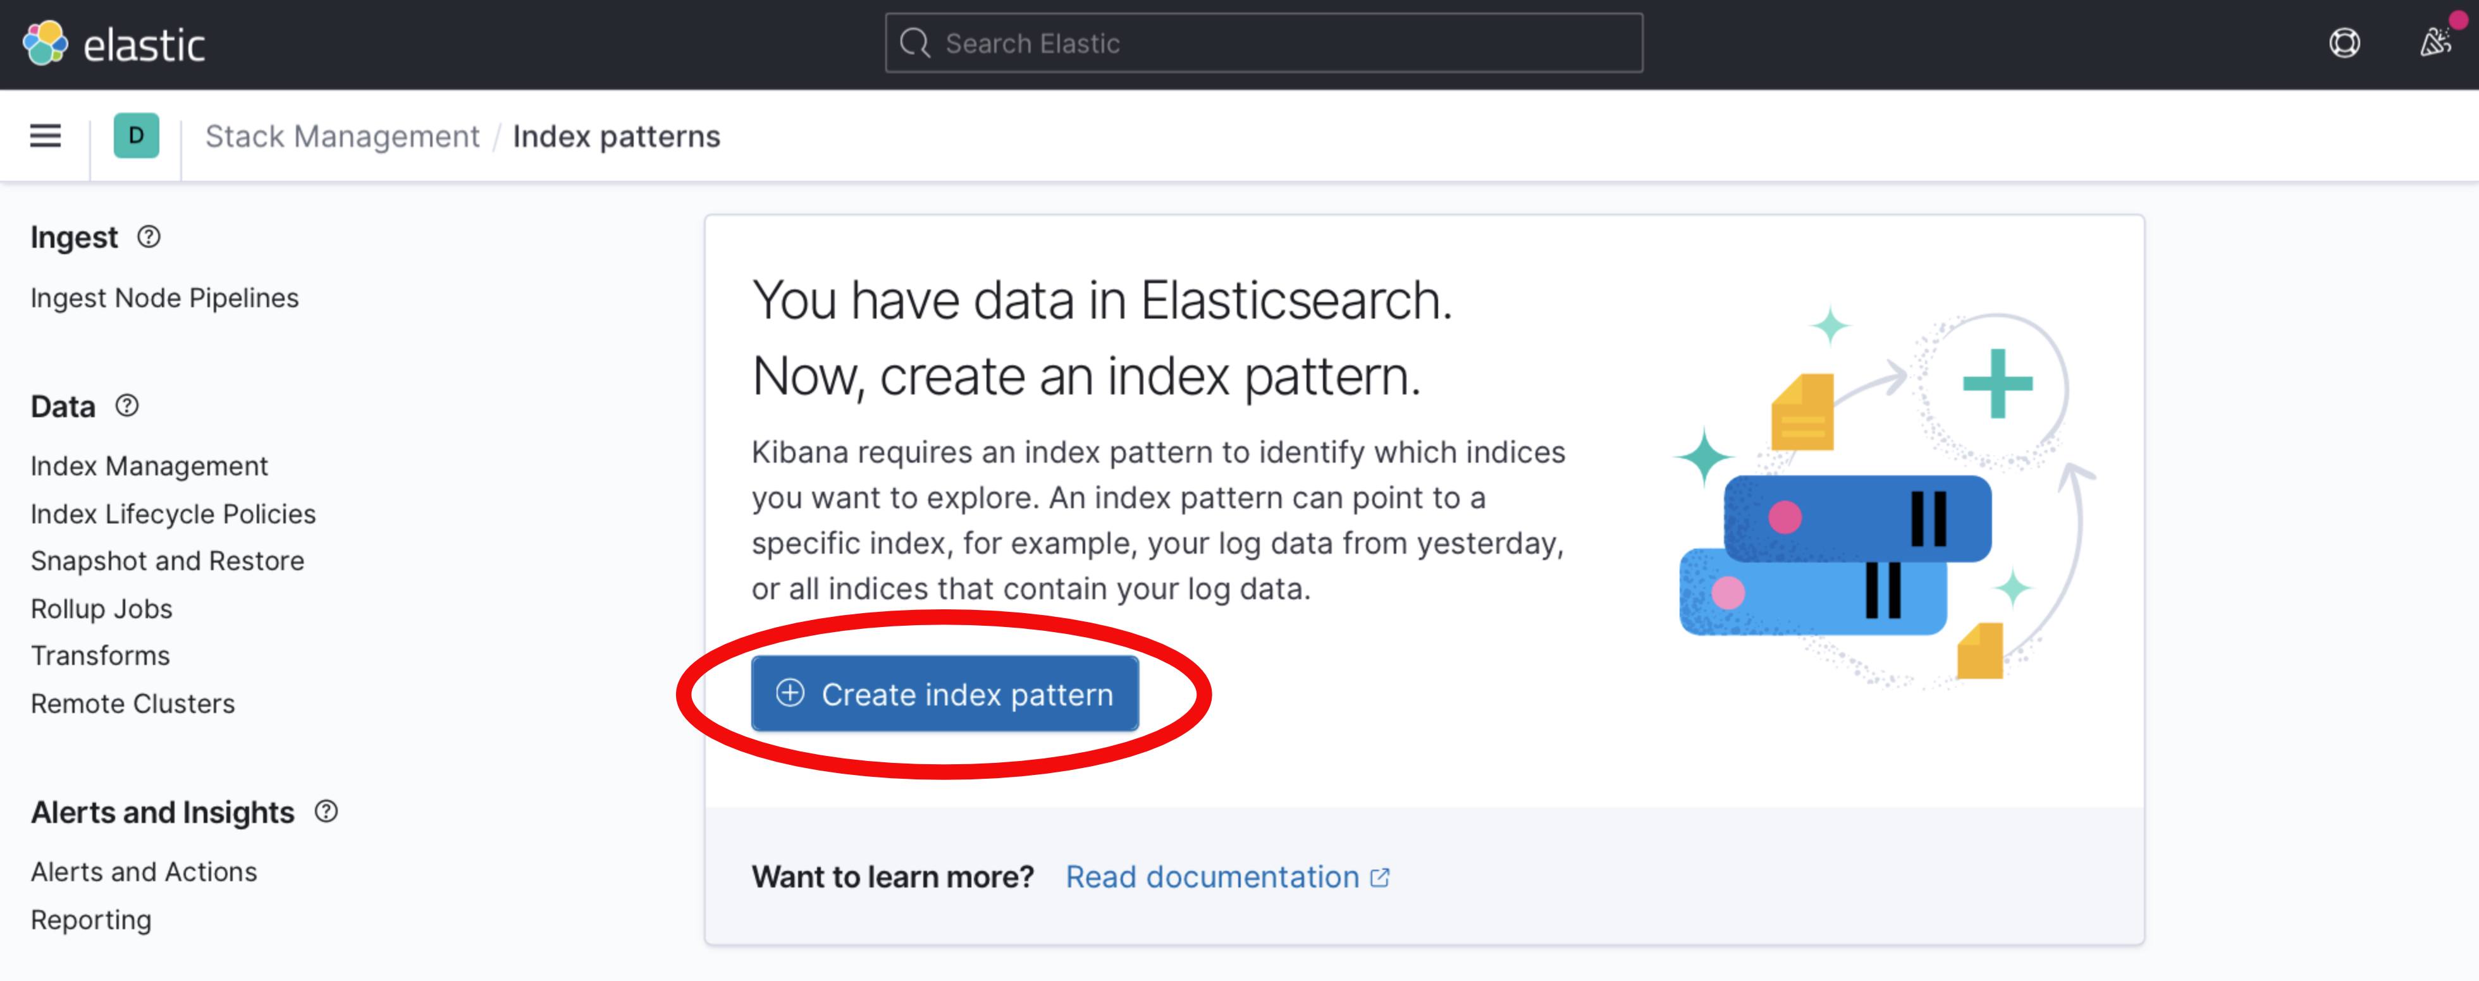Click inside the Search Elastic input field
Screen dimensions: 2479x981
point(1251,42)
